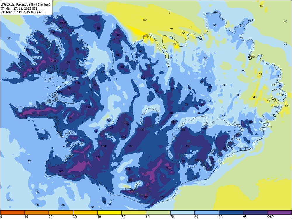292x219 pixels.
Task: Click the humidity value 88 on the map
Action: [215, 25]
